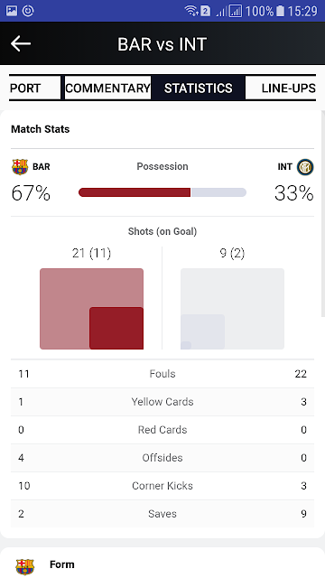The height and width of the screenshot is (578, 325).
Task: Tap the Barcelona crest beside BAR
Action: pyautogui.click(x=20, y=167)
